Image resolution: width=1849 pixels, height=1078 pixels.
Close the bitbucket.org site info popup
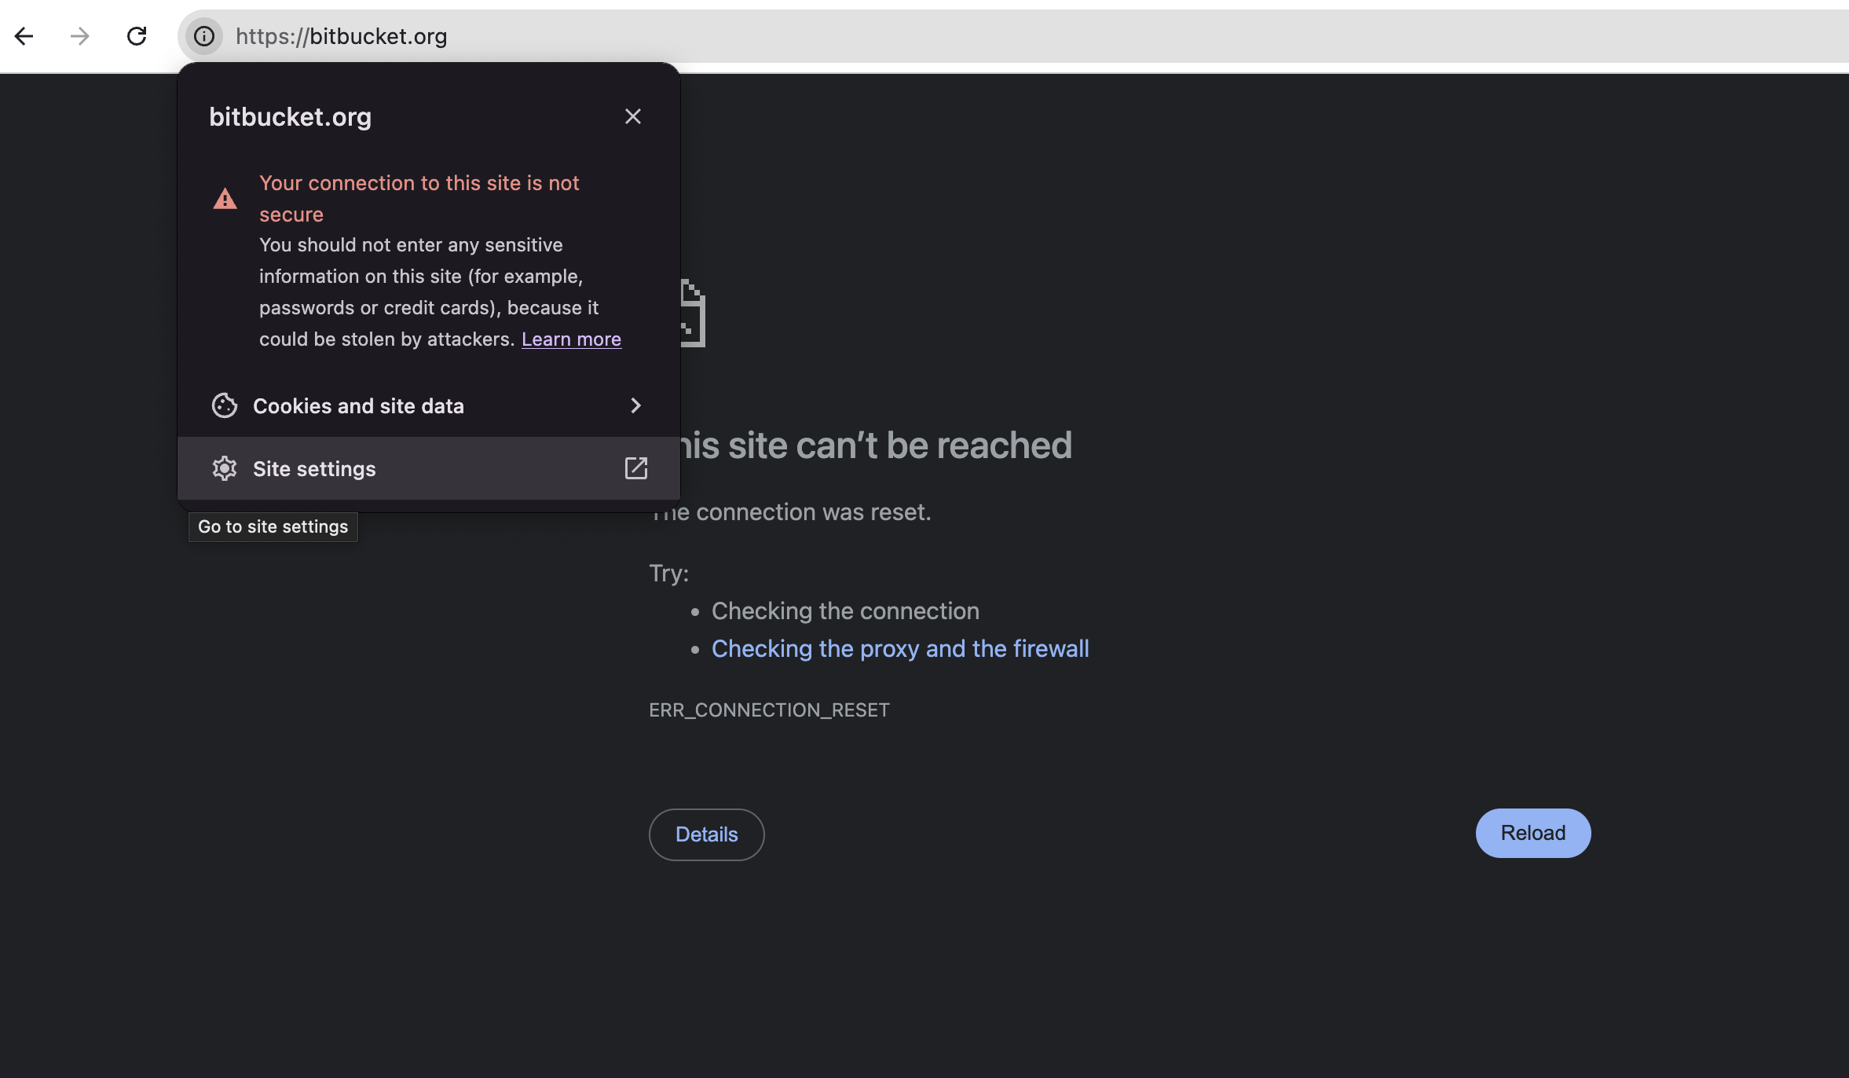(633, 116)
